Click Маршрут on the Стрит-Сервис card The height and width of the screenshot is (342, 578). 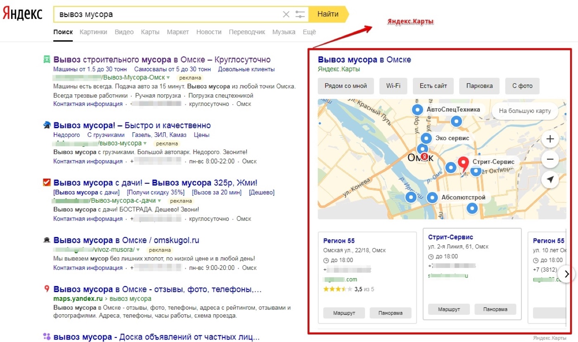click(449, 309)
